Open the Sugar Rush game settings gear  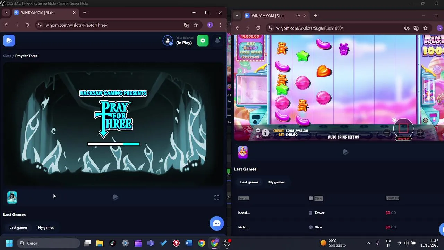point(258,131)
